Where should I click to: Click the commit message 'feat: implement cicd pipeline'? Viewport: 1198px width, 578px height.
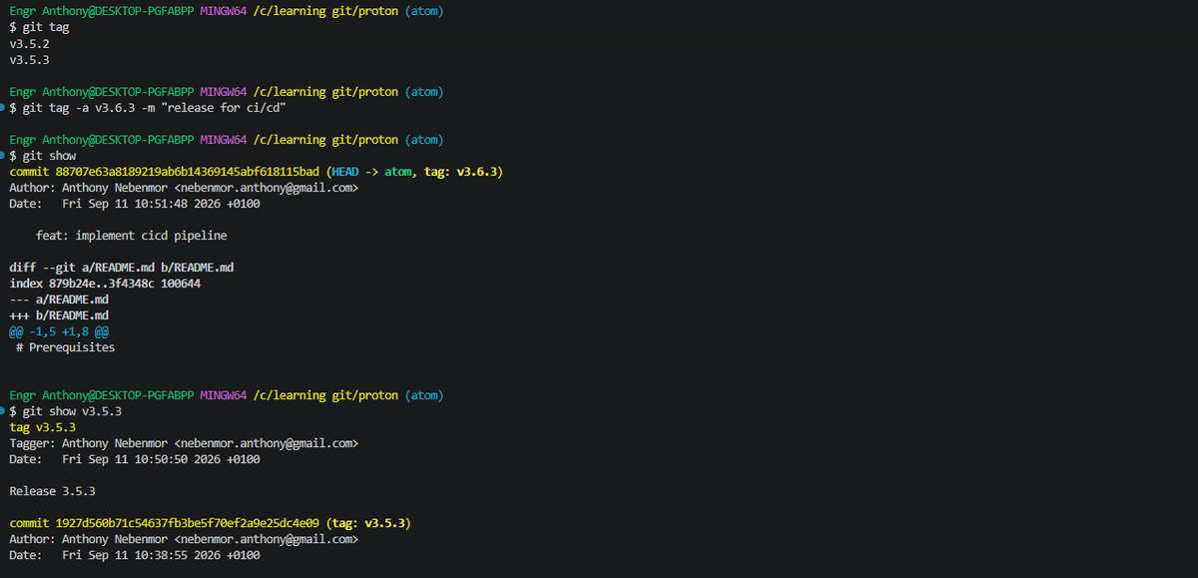coord(131,236)
